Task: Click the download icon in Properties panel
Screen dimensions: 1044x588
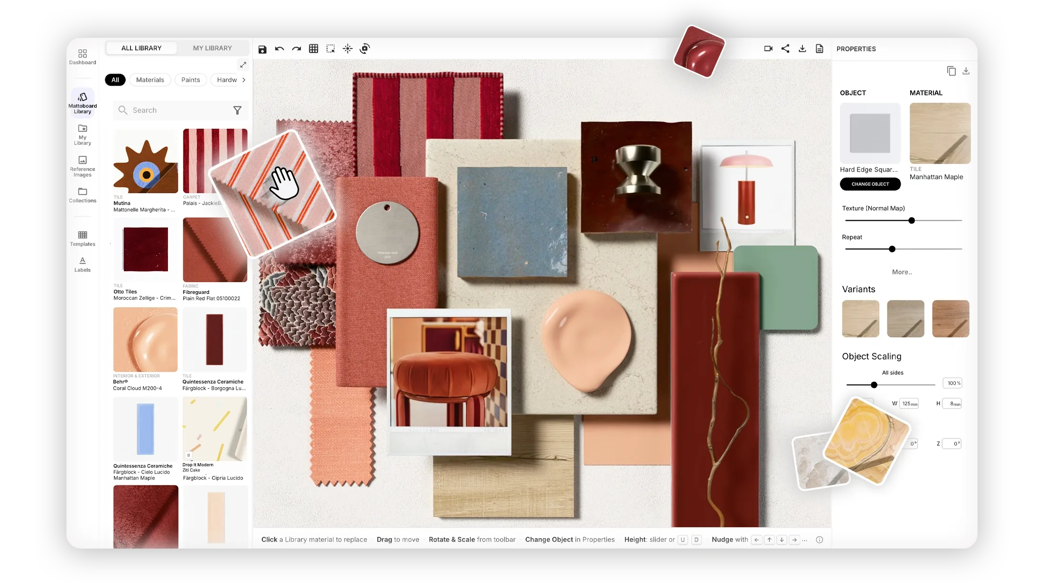Action: pyautogui.click(x=966, y=71)
